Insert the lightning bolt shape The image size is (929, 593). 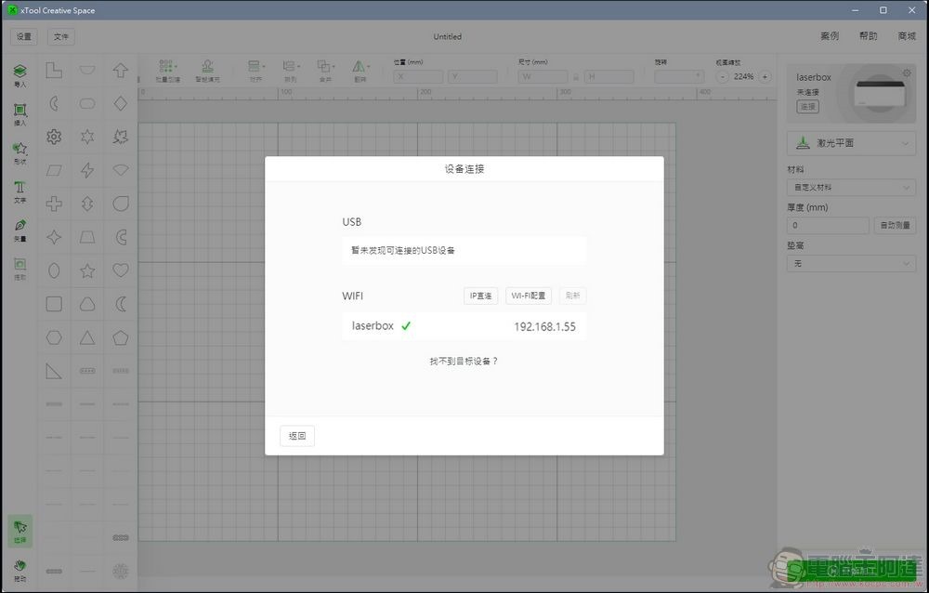(87, 171)
